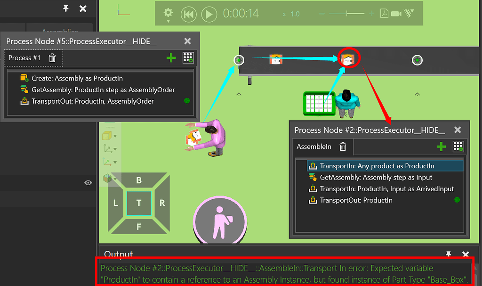Screen dimensions: 482x286
Task: Reset the simulation with the rewind icon
Action: pos(188,14)
